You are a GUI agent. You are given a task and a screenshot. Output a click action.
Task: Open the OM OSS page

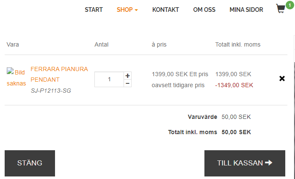(x=204, y=10)
